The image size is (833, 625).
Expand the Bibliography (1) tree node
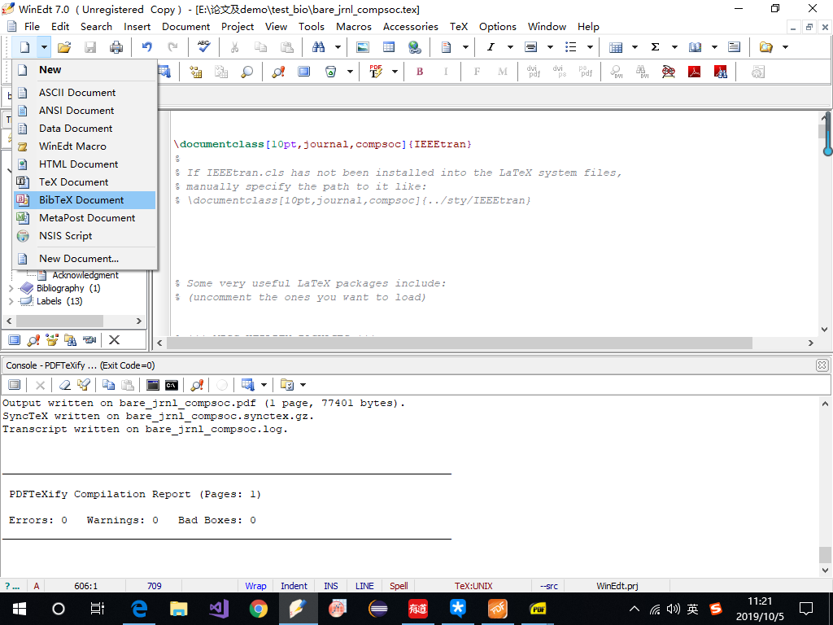pyautogui.click(x=11, y=288)
